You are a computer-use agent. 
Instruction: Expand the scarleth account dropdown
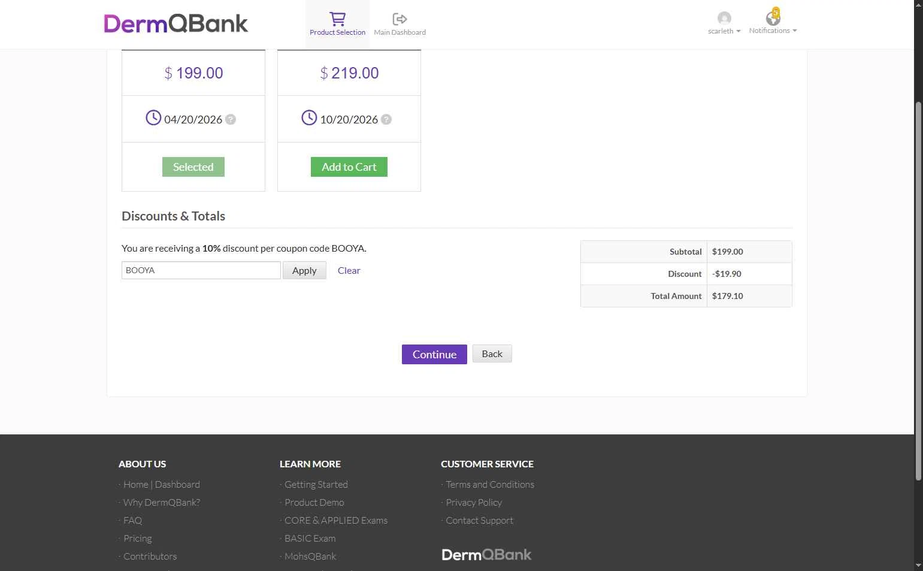pyautogui.click(x=724, y=31)
